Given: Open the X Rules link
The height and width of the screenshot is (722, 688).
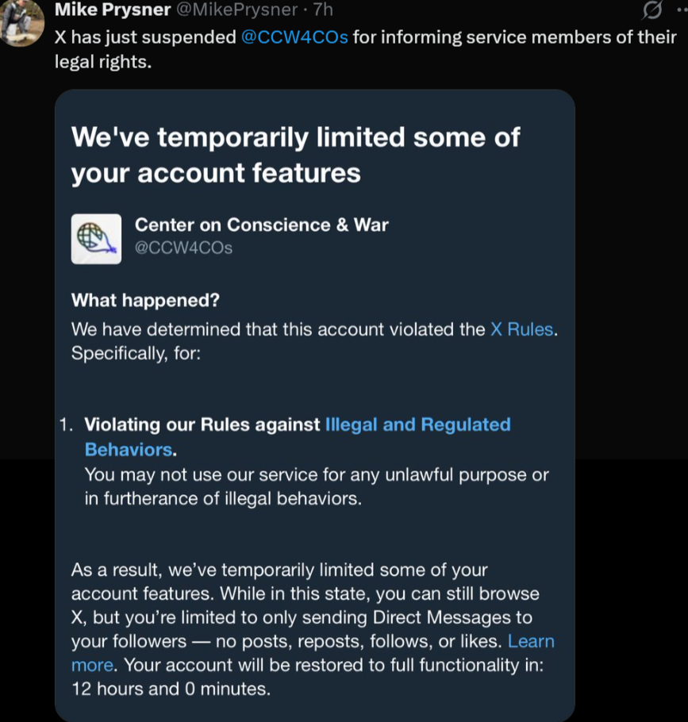Looking at the screenshot, I should [x=521, y=328].
